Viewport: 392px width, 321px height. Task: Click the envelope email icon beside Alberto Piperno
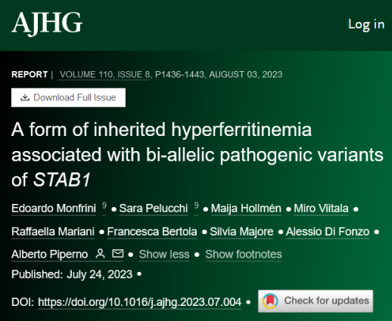118,254
